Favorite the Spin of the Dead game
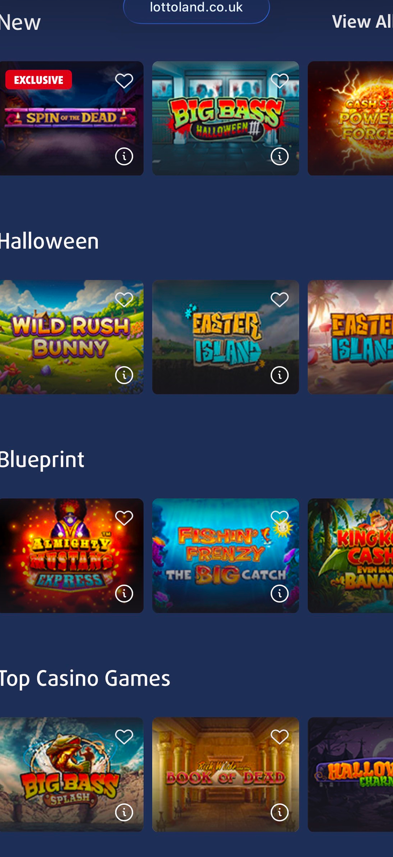This screenshot has width=393, height=857. [x=124, y=81]
